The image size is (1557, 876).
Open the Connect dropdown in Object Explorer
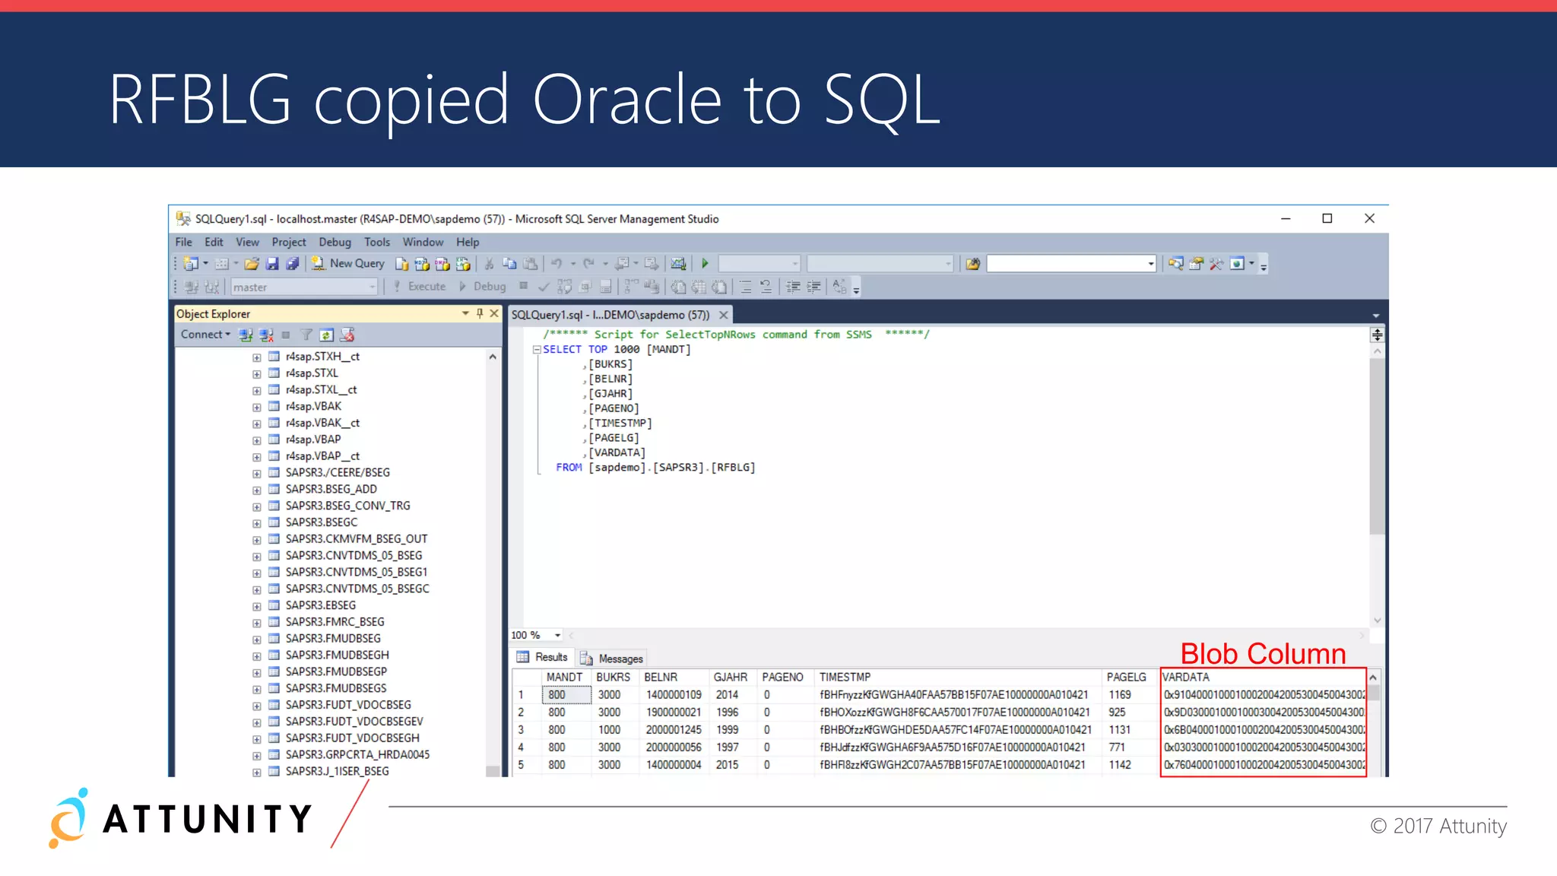pyautogui.click(x=205, y=335)
